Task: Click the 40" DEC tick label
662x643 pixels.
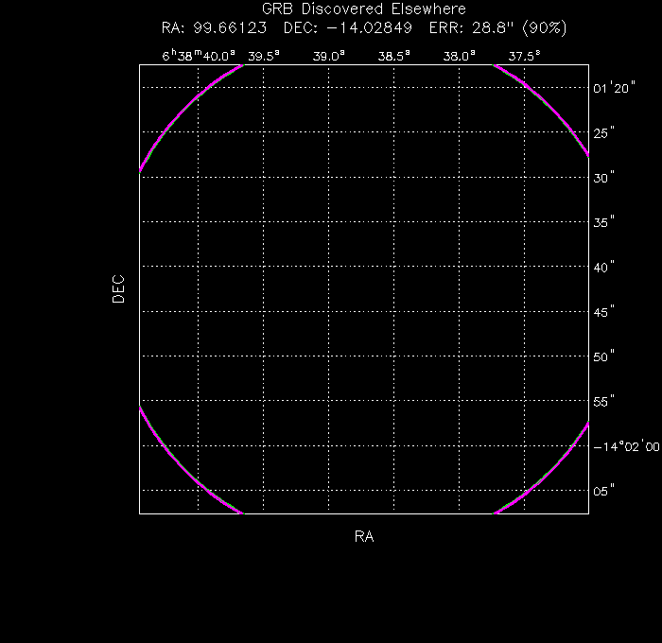Action: 603,267
